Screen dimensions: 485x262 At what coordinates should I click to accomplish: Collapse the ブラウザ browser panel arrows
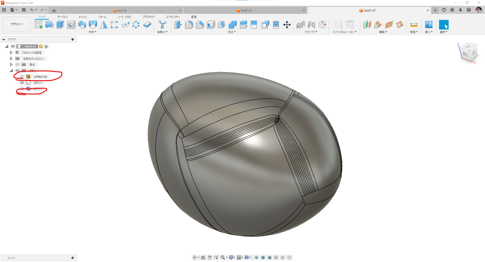[4, 40]
